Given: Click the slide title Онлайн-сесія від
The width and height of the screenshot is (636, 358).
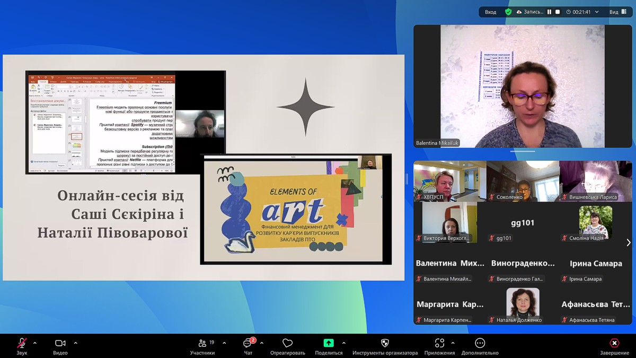Looking at the screenshot, I should (121, 196).
